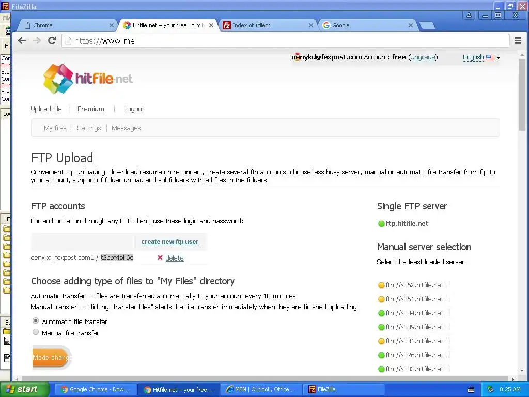The height and width of the screenshot is (397, 529).
Task: Click the page icon in the address bar
Action: click(68, 41)
